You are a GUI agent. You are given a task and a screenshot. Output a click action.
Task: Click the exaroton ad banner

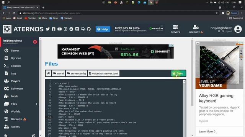[x=139, y=29]
